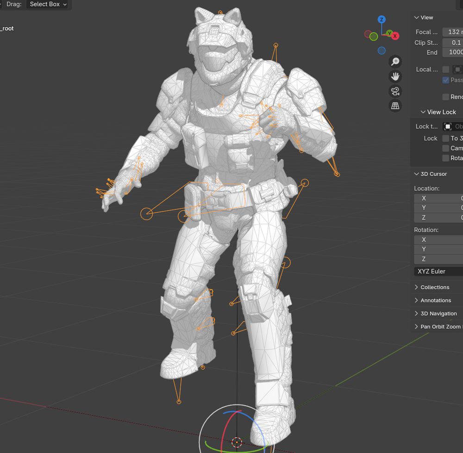The height and width of the screenshot is (453, 463).
Task: Enable the lock Rotation checkbox
Action: click(x=445, y=158)
